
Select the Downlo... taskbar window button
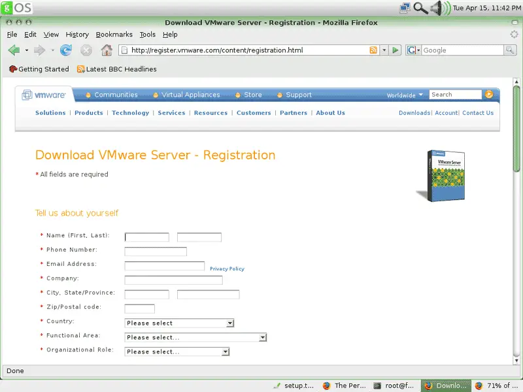(x=446, y=385)
